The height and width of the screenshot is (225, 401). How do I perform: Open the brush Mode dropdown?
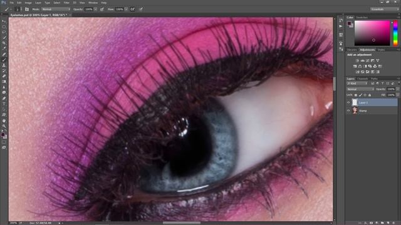[56, 9]
